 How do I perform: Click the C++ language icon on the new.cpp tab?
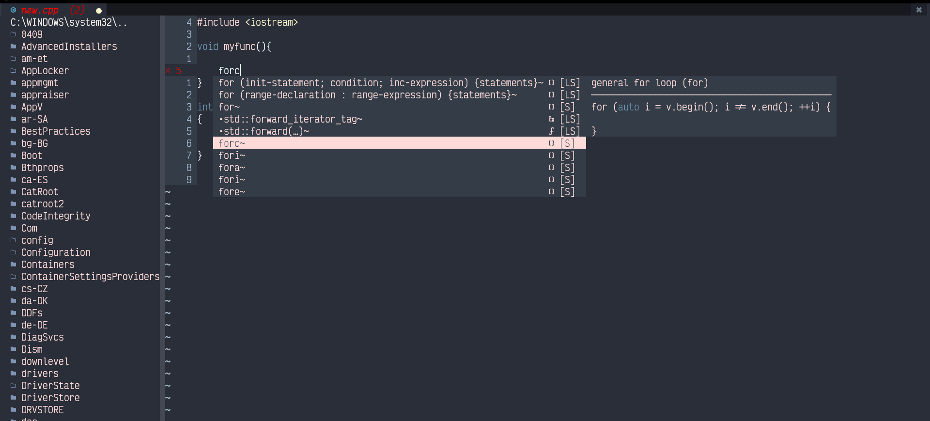click(x=13, y=10)
